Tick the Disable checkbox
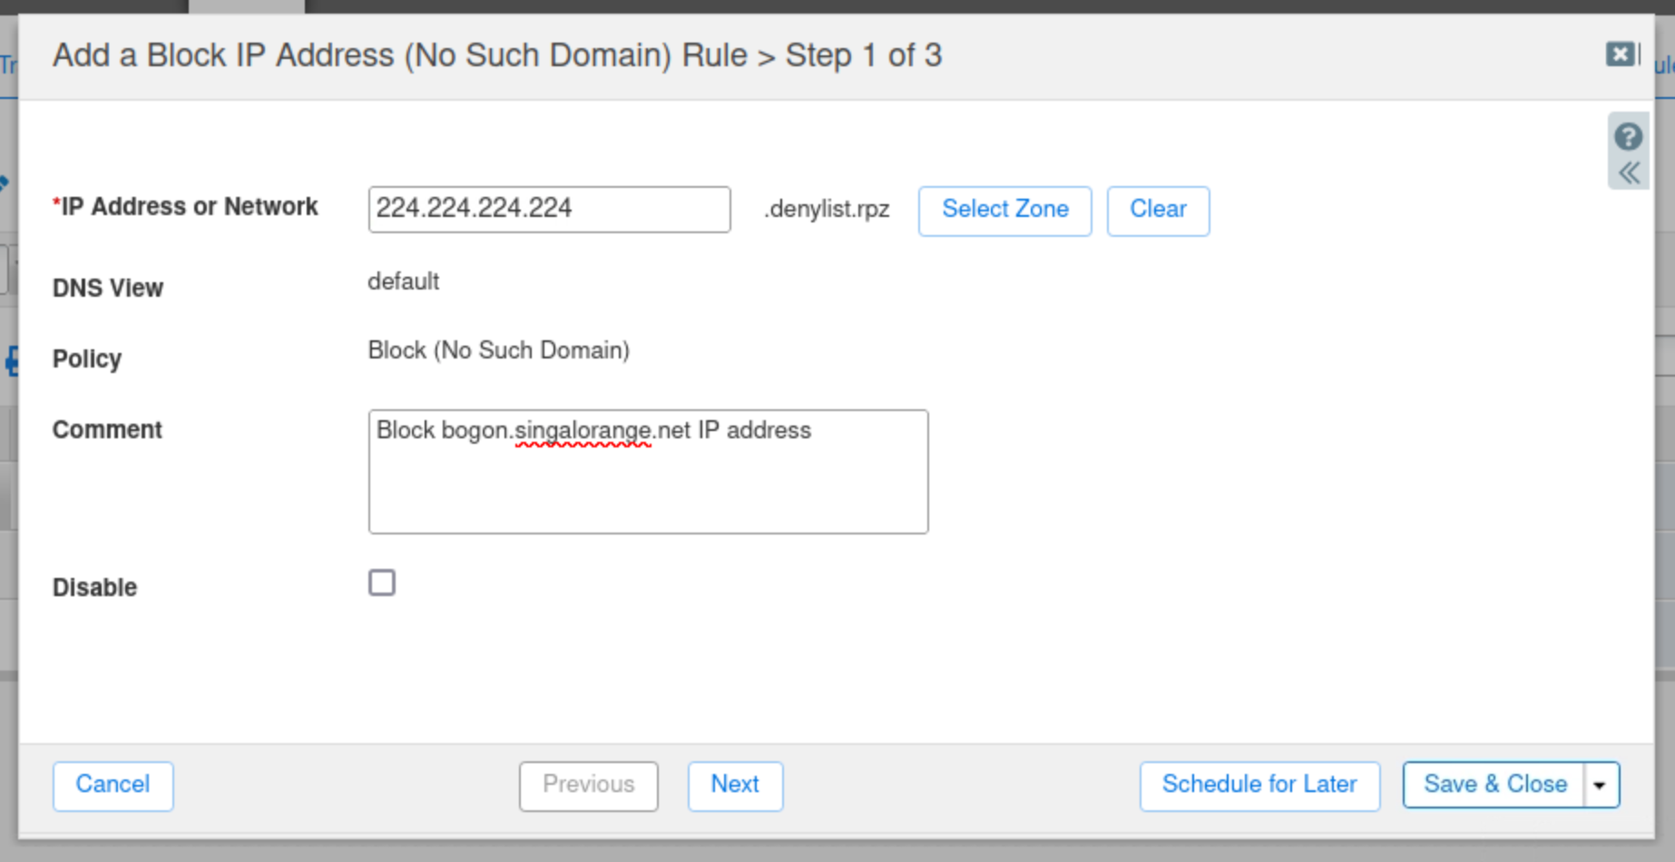 [382, 583]
